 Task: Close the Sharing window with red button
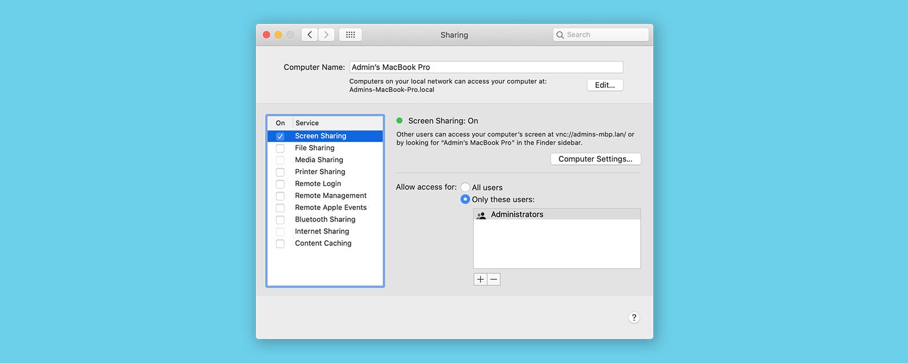266,35
